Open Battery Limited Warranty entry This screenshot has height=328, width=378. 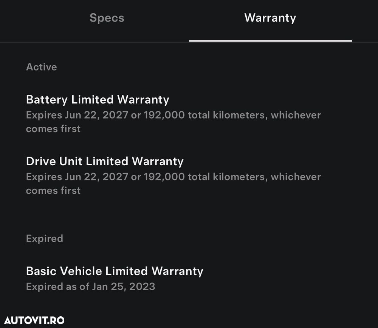(x=98, y=100)
